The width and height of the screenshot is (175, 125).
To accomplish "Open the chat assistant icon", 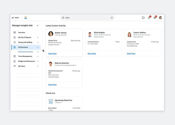I will 143,18.
